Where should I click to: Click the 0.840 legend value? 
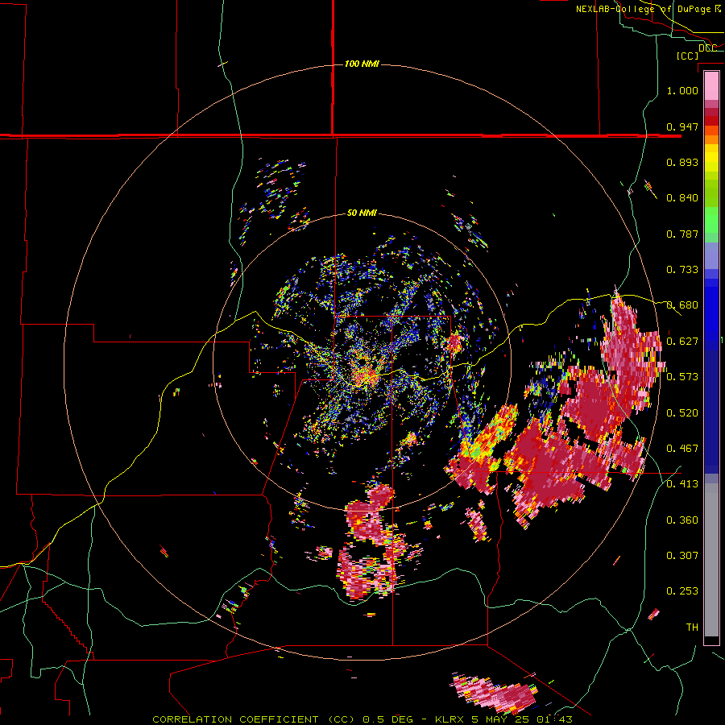click(682, 198)
